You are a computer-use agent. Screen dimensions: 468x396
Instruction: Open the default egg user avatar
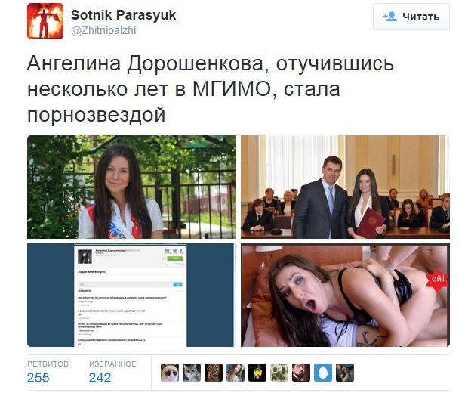point(323,373)
